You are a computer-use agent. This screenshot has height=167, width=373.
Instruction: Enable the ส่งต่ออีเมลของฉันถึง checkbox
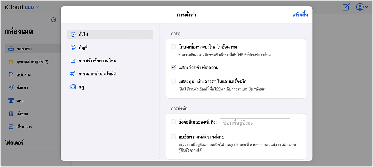click(173, 122)
